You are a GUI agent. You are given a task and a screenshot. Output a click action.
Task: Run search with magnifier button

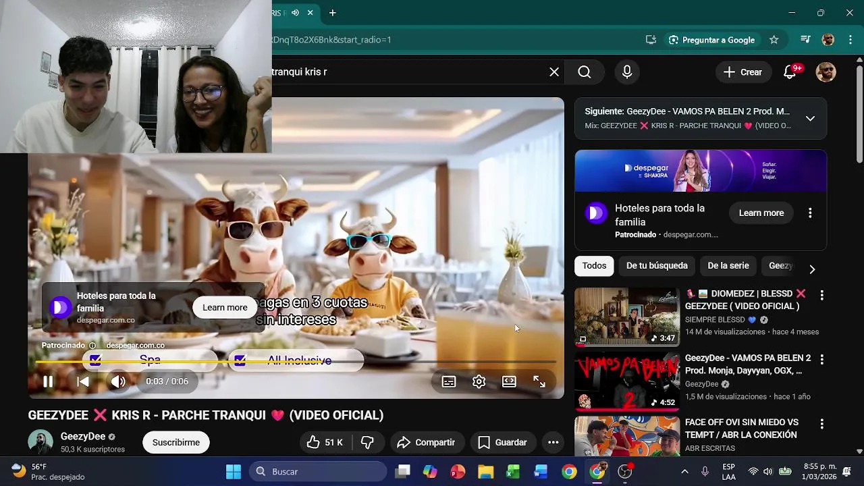coord(585,72)
